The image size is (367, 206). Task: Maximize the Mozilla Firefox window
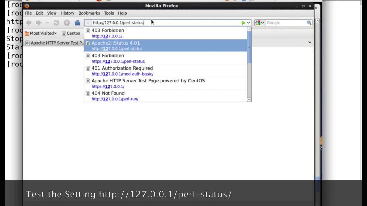pyautogui.click(x=303, y=6)
